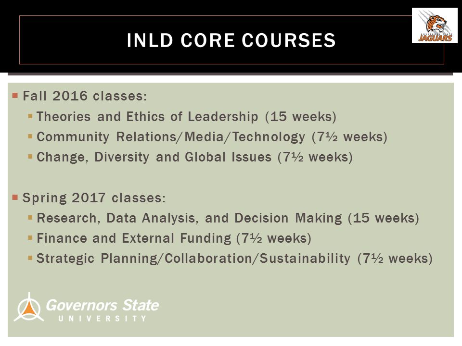462x346 pixels.
Task: Click the red bullet beside Spring 2017 classes
Action: click(x=15, y=197)
